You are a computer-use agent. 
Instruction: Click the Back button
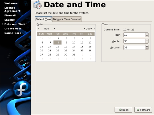[x=123, y=110]
